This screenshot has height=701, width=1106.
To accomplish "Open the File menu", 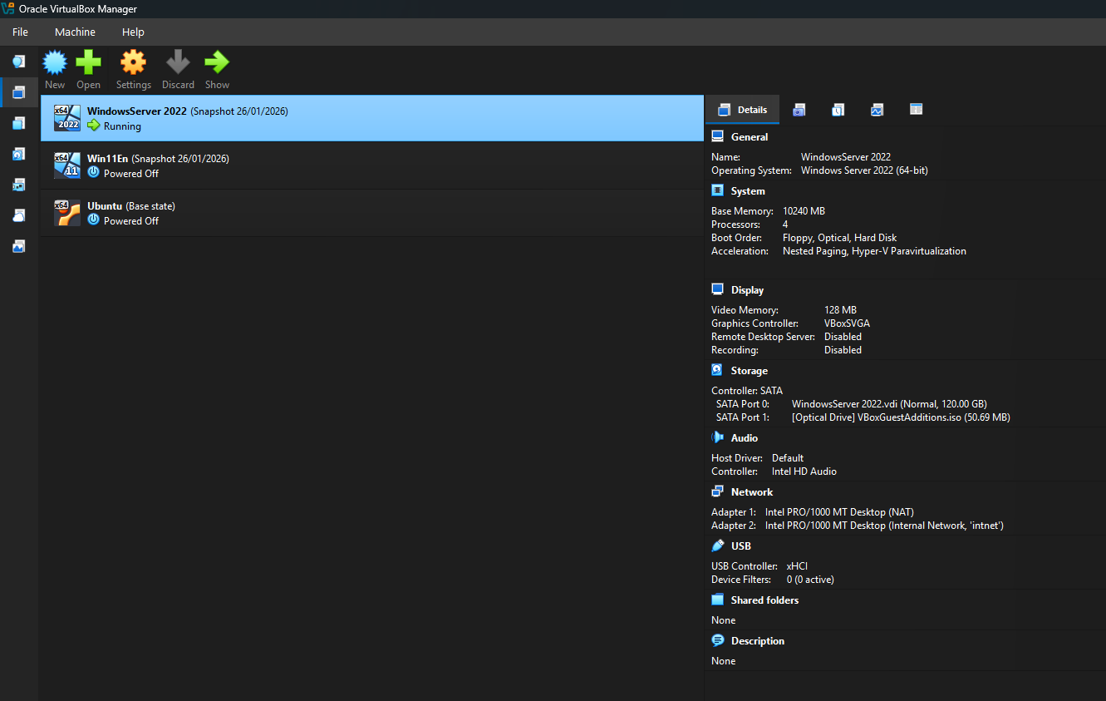I will click(20, 32).
